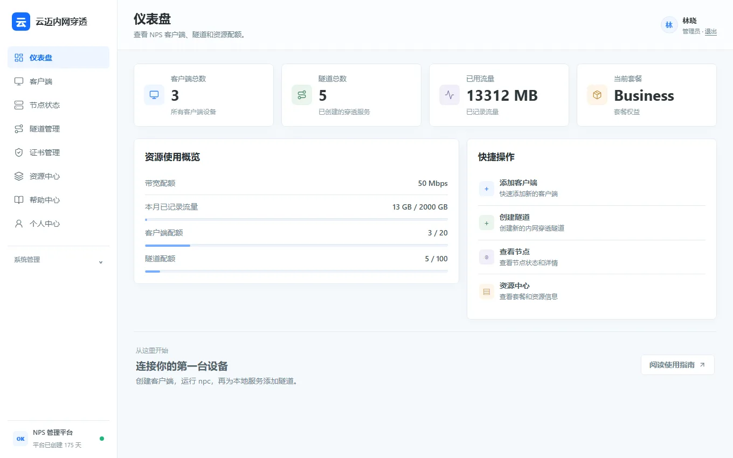Click the 客户端 monitor icon in sidebar
733x458 pixels.
[x=19, y=81]
